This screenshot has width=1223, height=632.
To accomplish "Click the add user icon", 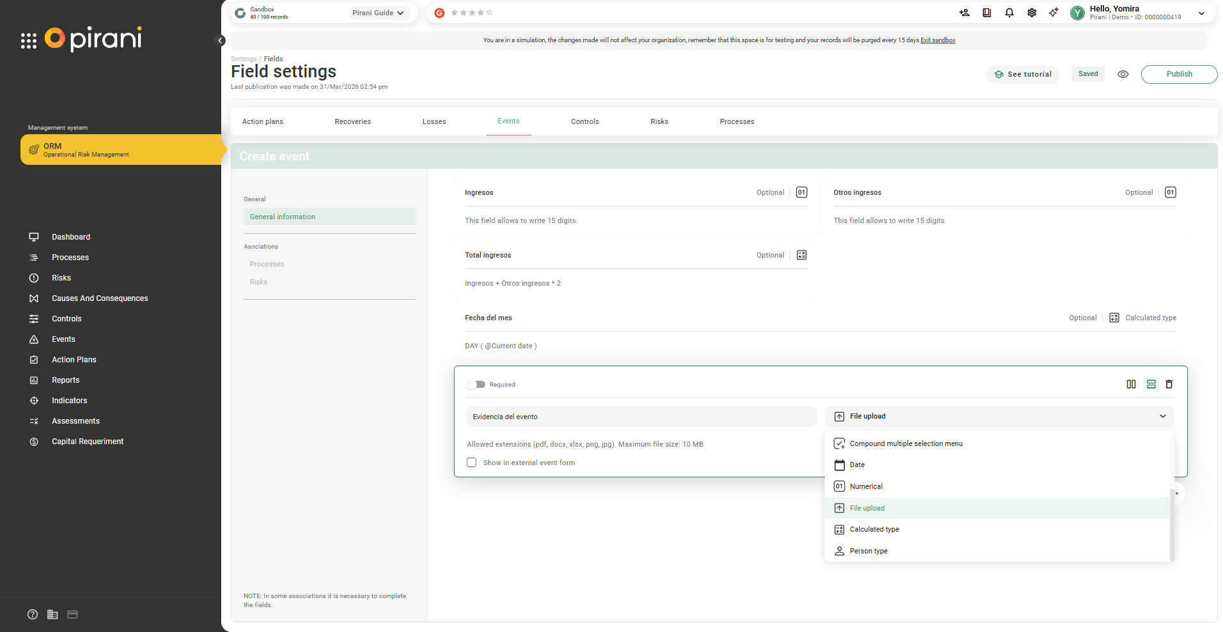I will click(x=964, y=13).
